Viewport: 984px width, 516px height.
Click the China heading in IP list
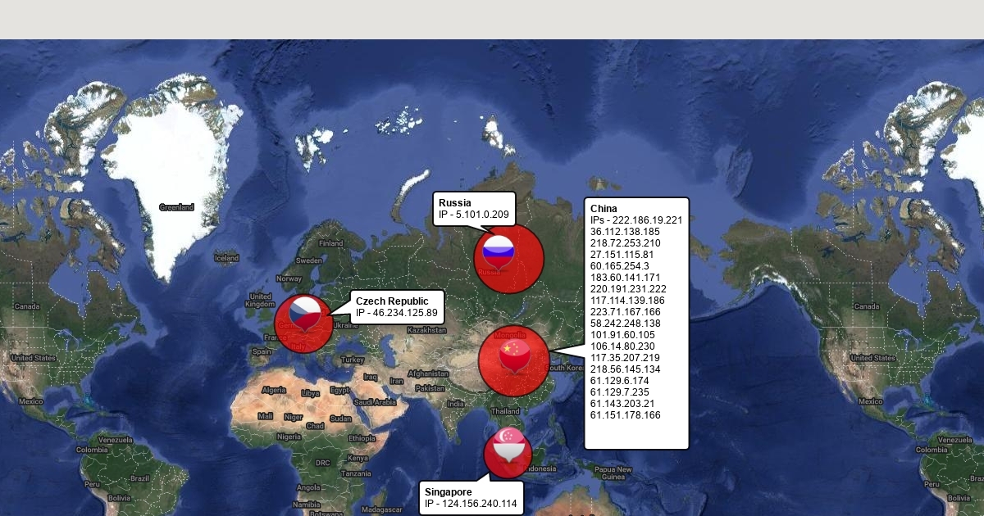[604, 209]
